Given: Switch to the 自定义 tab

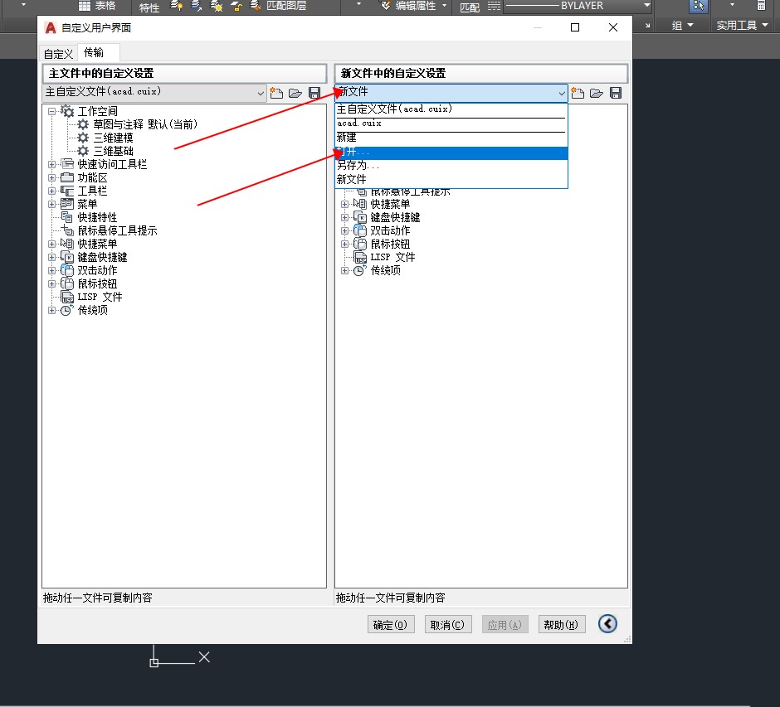Looking at the screenshot, I should click(59, 53).
